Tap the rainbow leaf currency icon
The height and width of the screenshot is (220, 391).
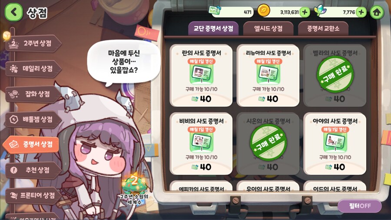pos(320,11)
